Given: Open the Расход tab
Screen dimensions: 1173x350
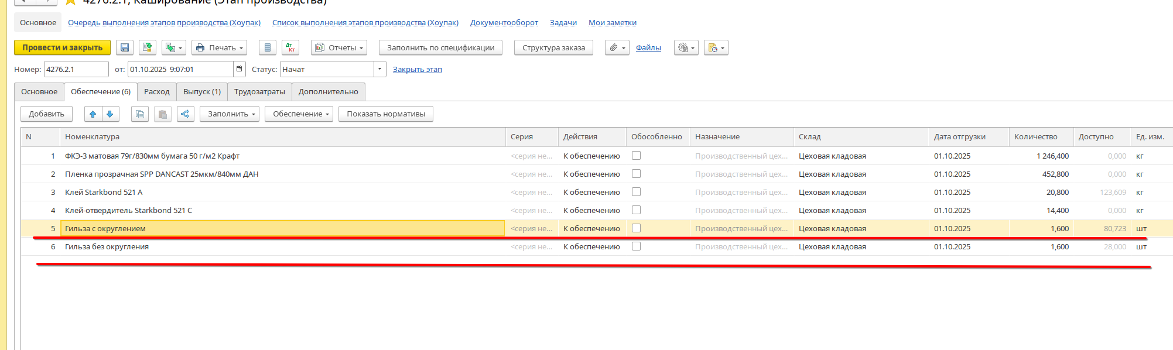Looking at the screenshot, I should pyautogui.click(x=156, y=92).
